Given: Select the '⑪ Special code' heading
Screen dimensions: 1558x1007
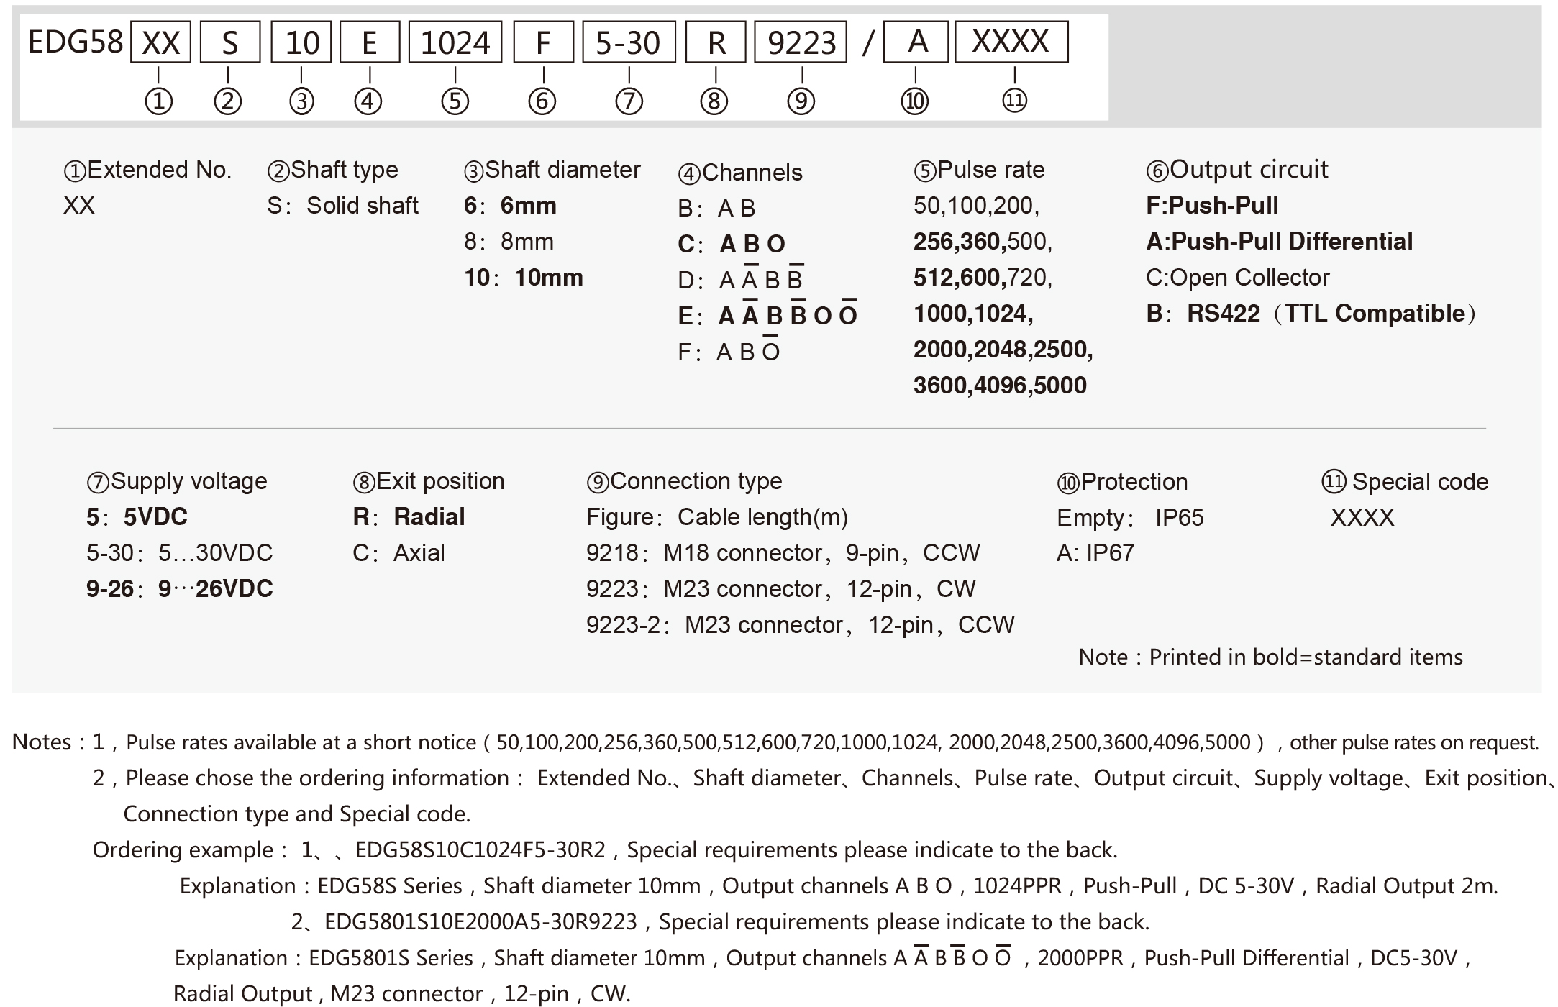Looking at the screenshot, I should coord(1405,482).
